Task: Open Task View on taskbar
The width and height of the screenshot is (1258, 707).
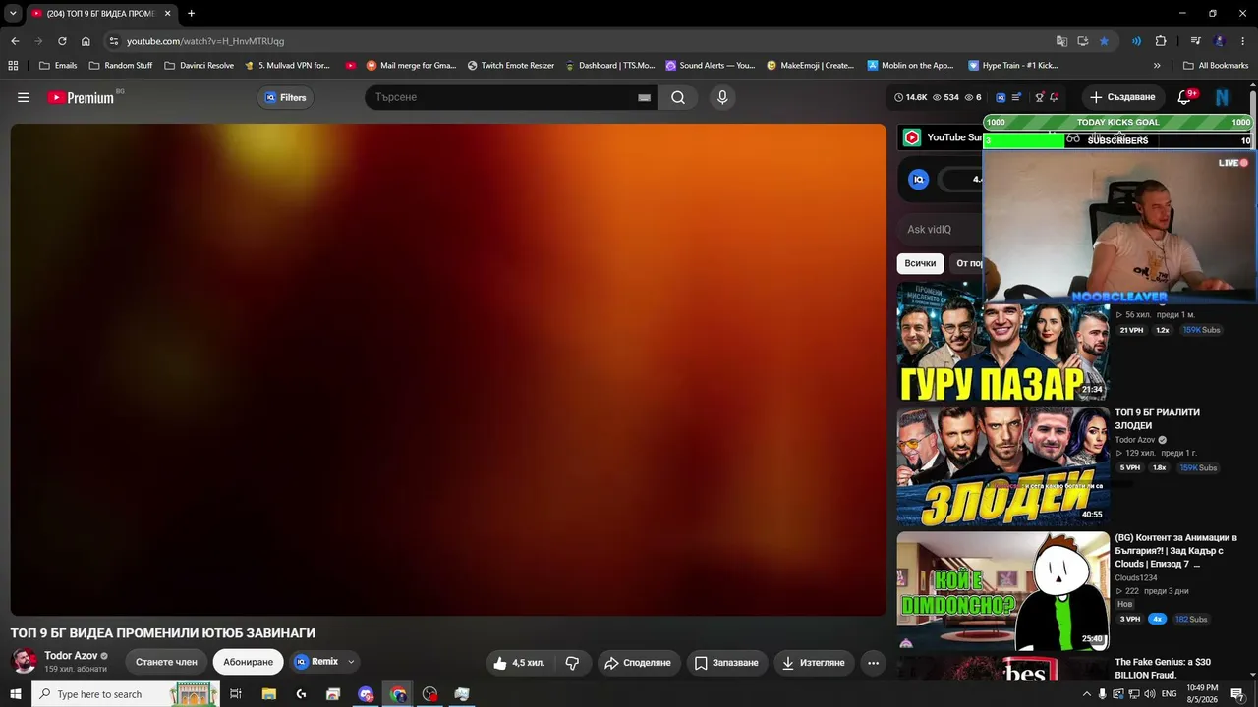Action: (236, 694)
